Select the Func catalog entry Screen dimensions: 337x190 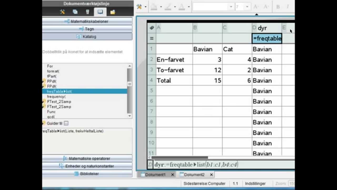click(51, 112)
